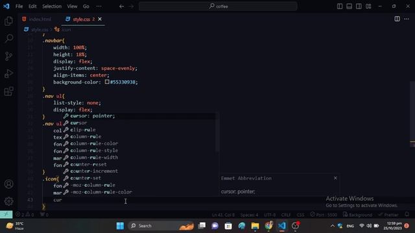Open color picker swatch for #55330938
The height and width of the screenshot is (233, 415).
107,82
